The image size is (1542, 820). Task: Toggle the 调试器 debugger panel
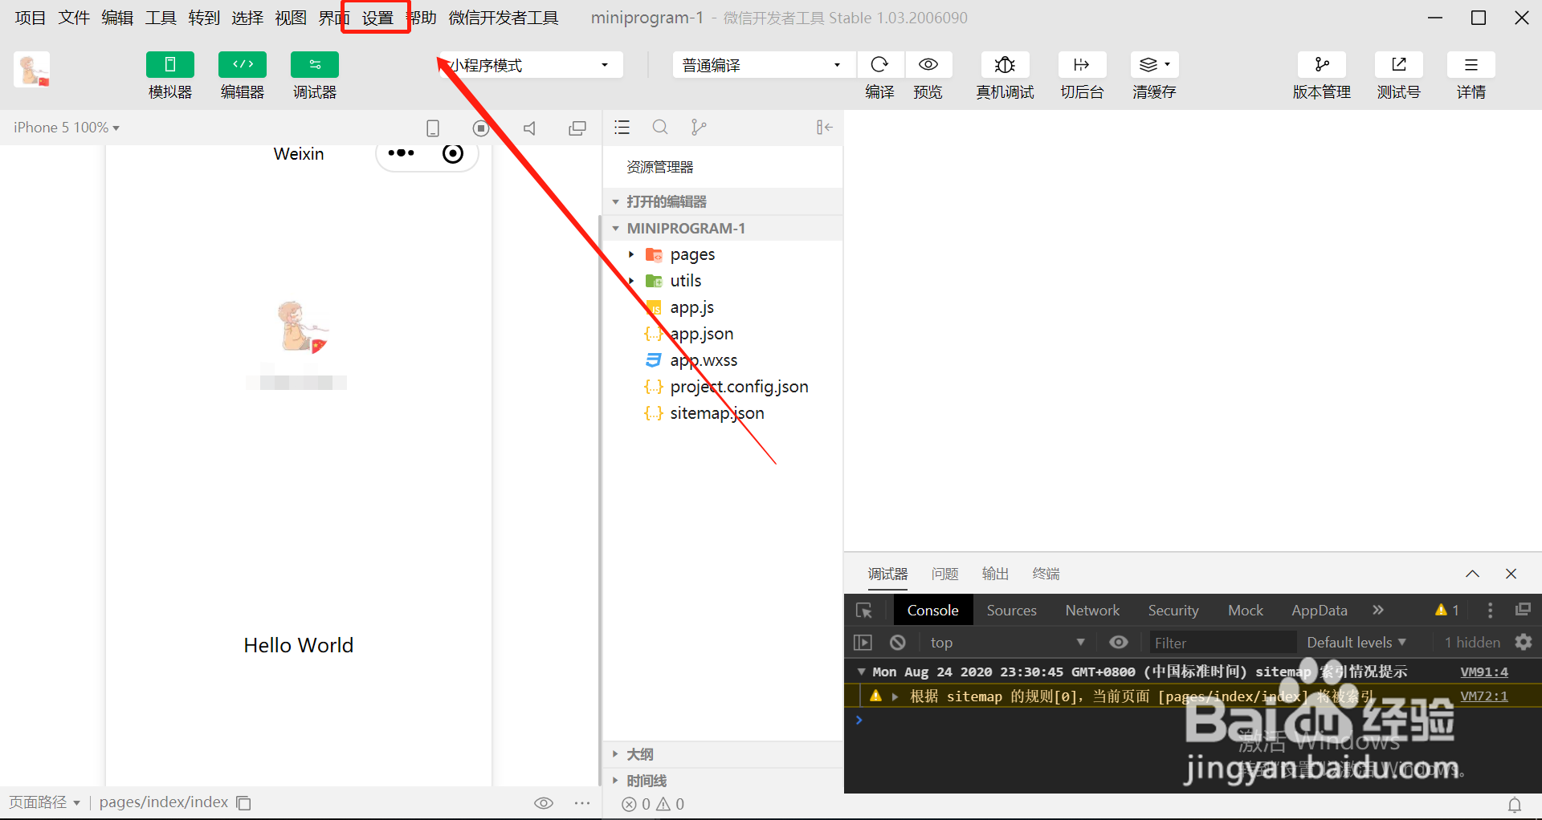pyautogui.click(x=315, y=65)
